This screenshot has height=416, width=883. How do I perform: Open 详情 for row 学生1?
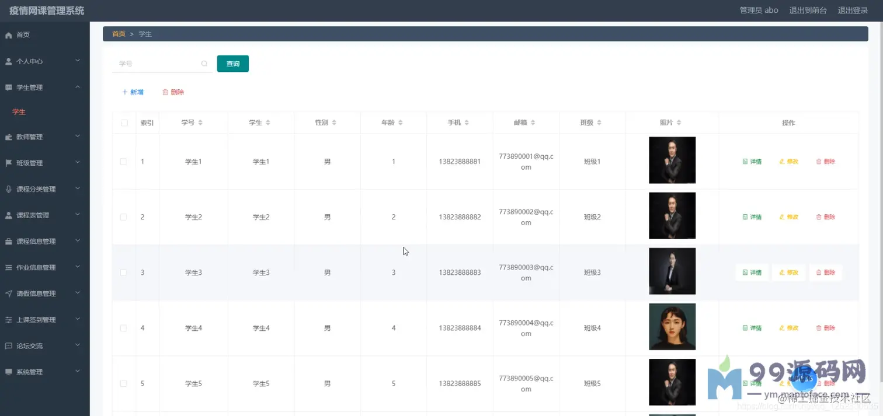[x=752, y=162]
